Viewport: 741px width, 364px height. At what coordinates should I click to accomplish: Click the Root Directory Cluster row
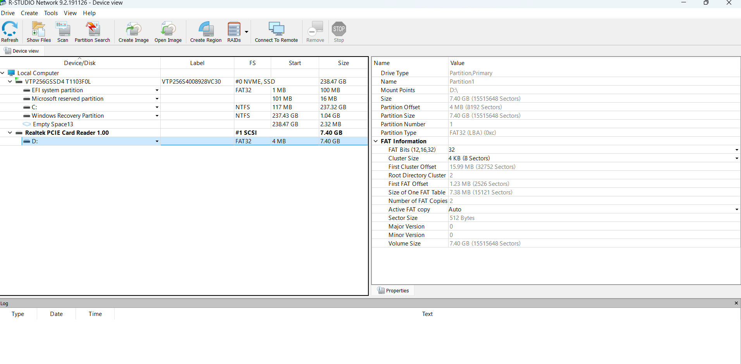pos(556,175)
